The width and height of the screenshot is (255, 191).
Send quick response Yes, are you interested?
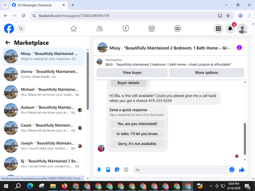tap(137, 124)
